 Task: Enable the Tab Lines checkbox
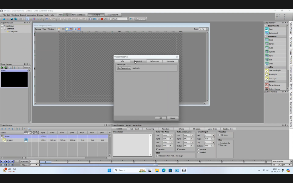tap(219, 135)
